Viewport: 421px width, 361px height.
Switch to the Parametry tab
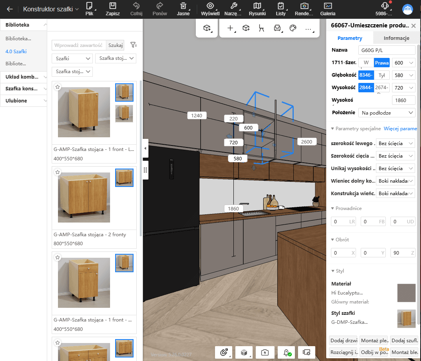tap(350, 38)
